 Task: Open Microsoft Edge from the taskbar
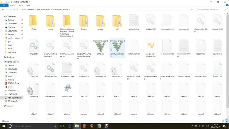[x=70, y=126]
